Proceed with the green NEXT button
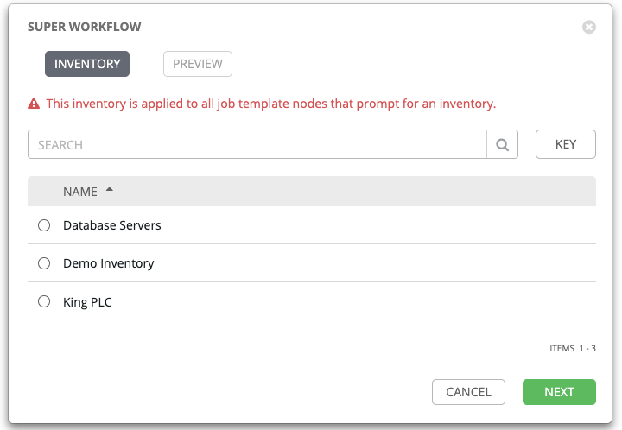This screenshot has height=430, width=622. click(x=559, y=392)
